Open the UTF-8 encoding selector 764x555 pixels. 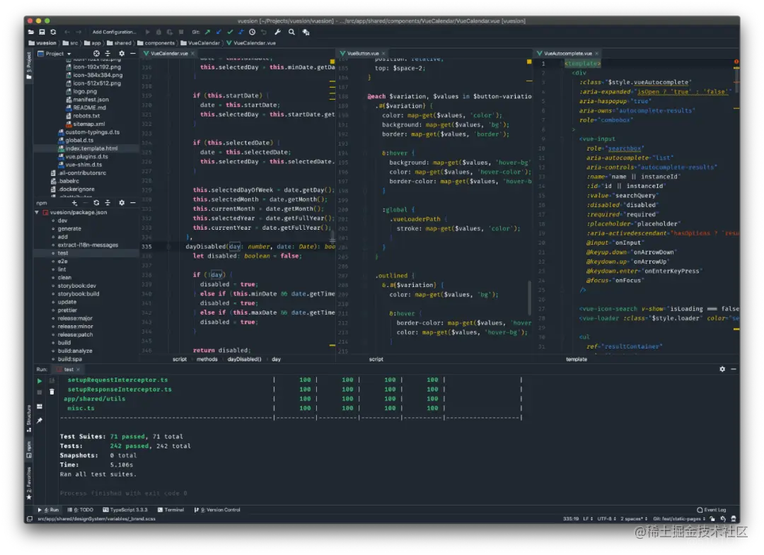(x=607, y=519)
